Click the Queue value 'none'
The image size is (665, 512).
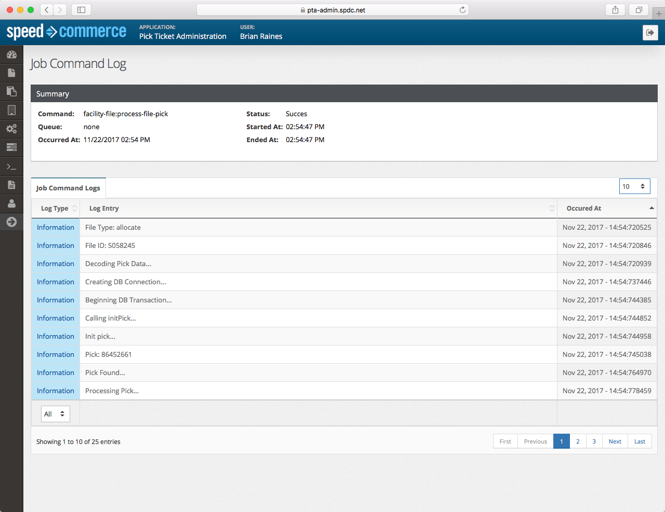point(91,127)
